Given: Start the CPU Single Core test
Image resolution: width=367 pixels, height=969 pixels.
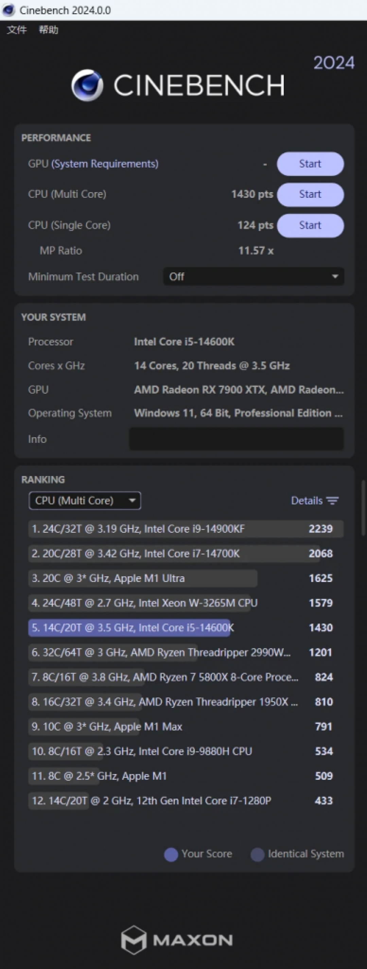Looking at the screenshot, I should (x=310, y=225).
